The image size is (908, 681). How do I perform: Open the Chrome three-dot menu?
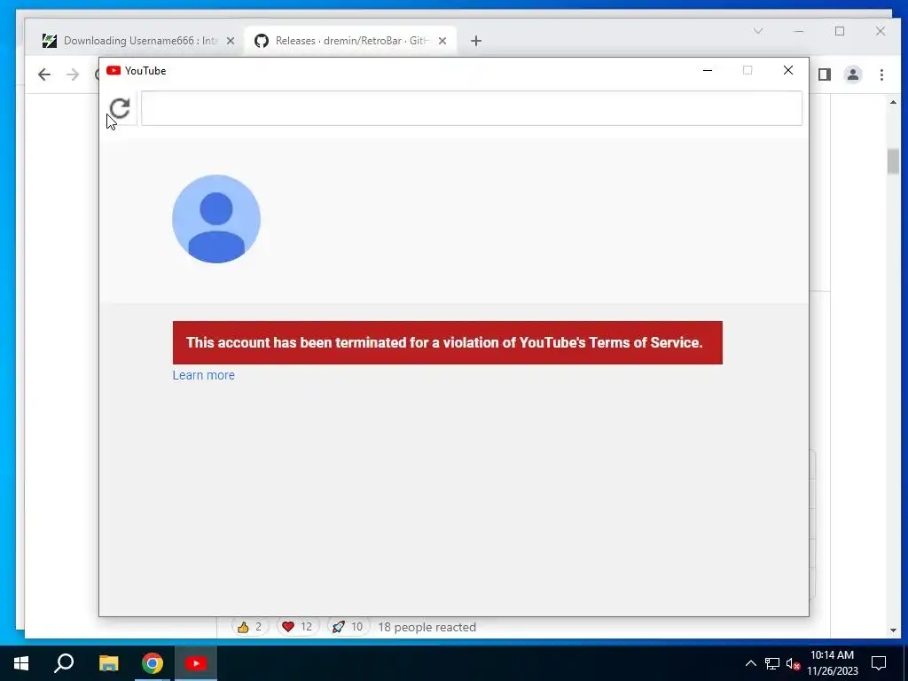[x=881, y=74]
